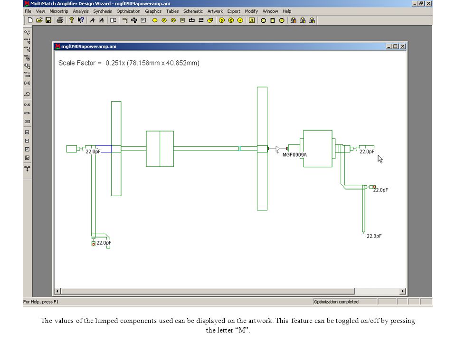Image resolution: width=456 pixels, height=342 pixels.
Task: Open the Microstrip menu
Action: point(59,11)
